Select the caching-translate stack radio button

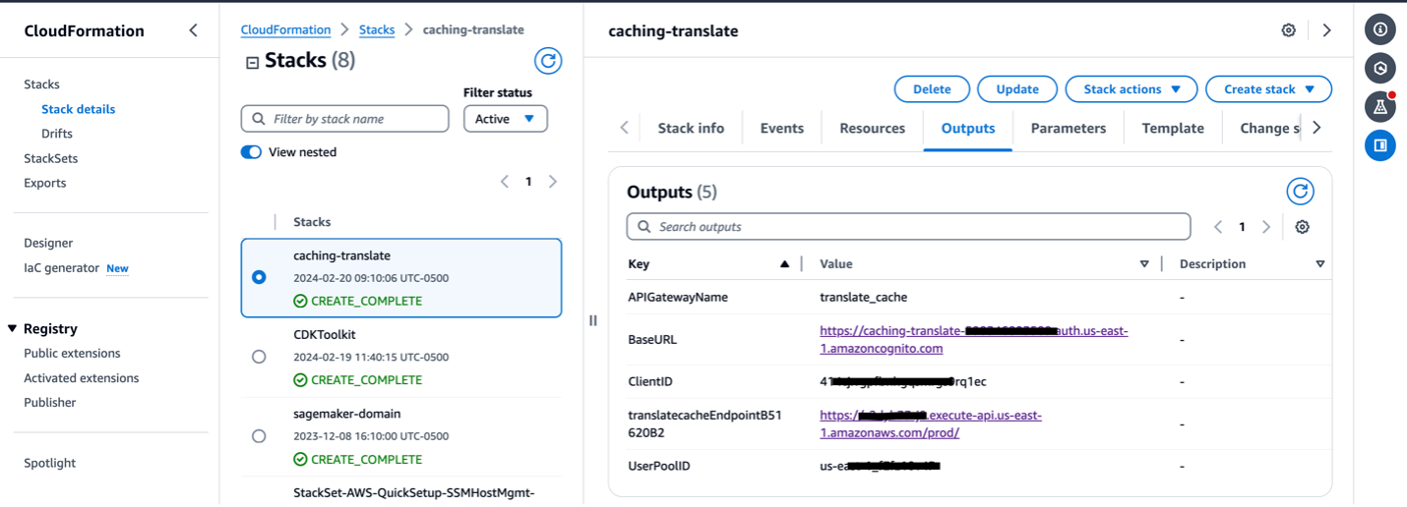pos(259,277)
